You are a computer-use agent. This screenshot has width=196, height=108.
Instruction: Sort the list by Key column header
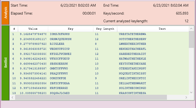click(71, 29)
